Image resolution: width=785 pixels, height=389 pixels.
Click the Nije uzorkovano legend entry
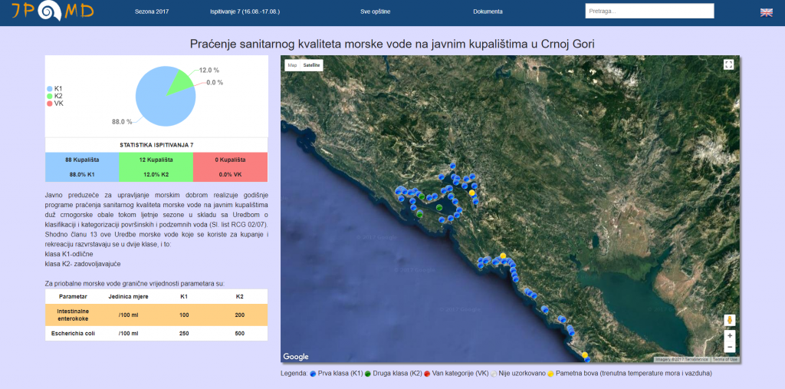[x=518, y=374]
